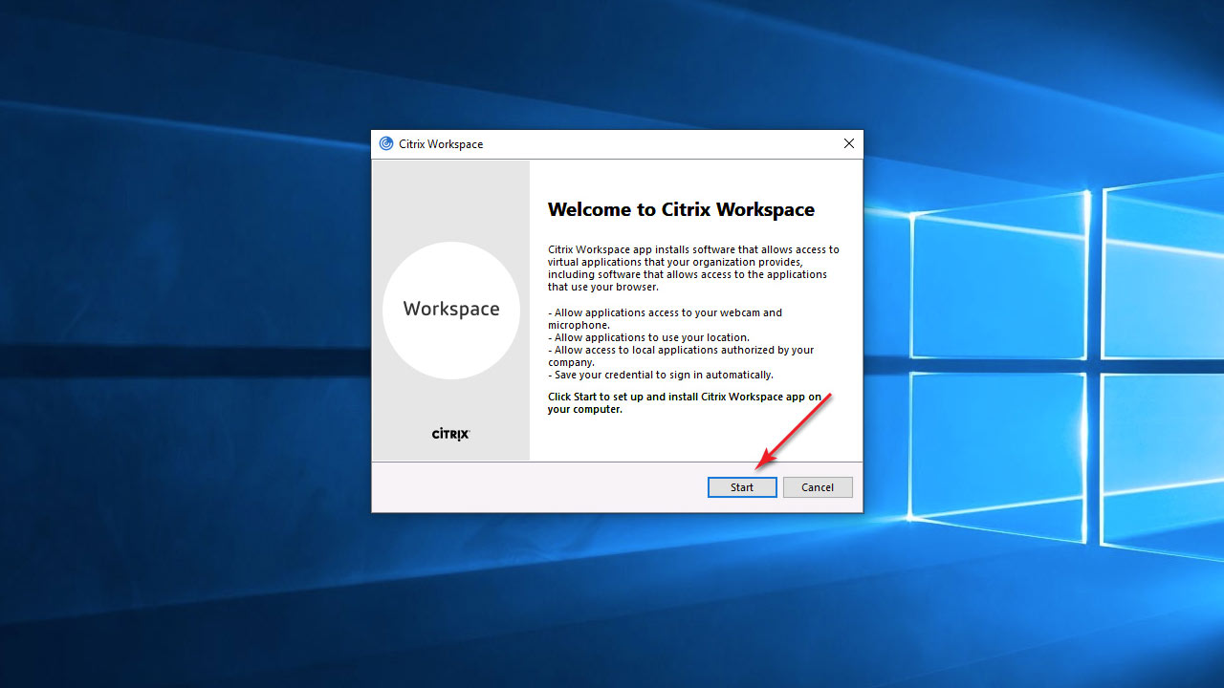The height and width of the screenshot is (688, 1224).
Task: Click the Citrix Workspace title bar icon
Action: (386, 144)
